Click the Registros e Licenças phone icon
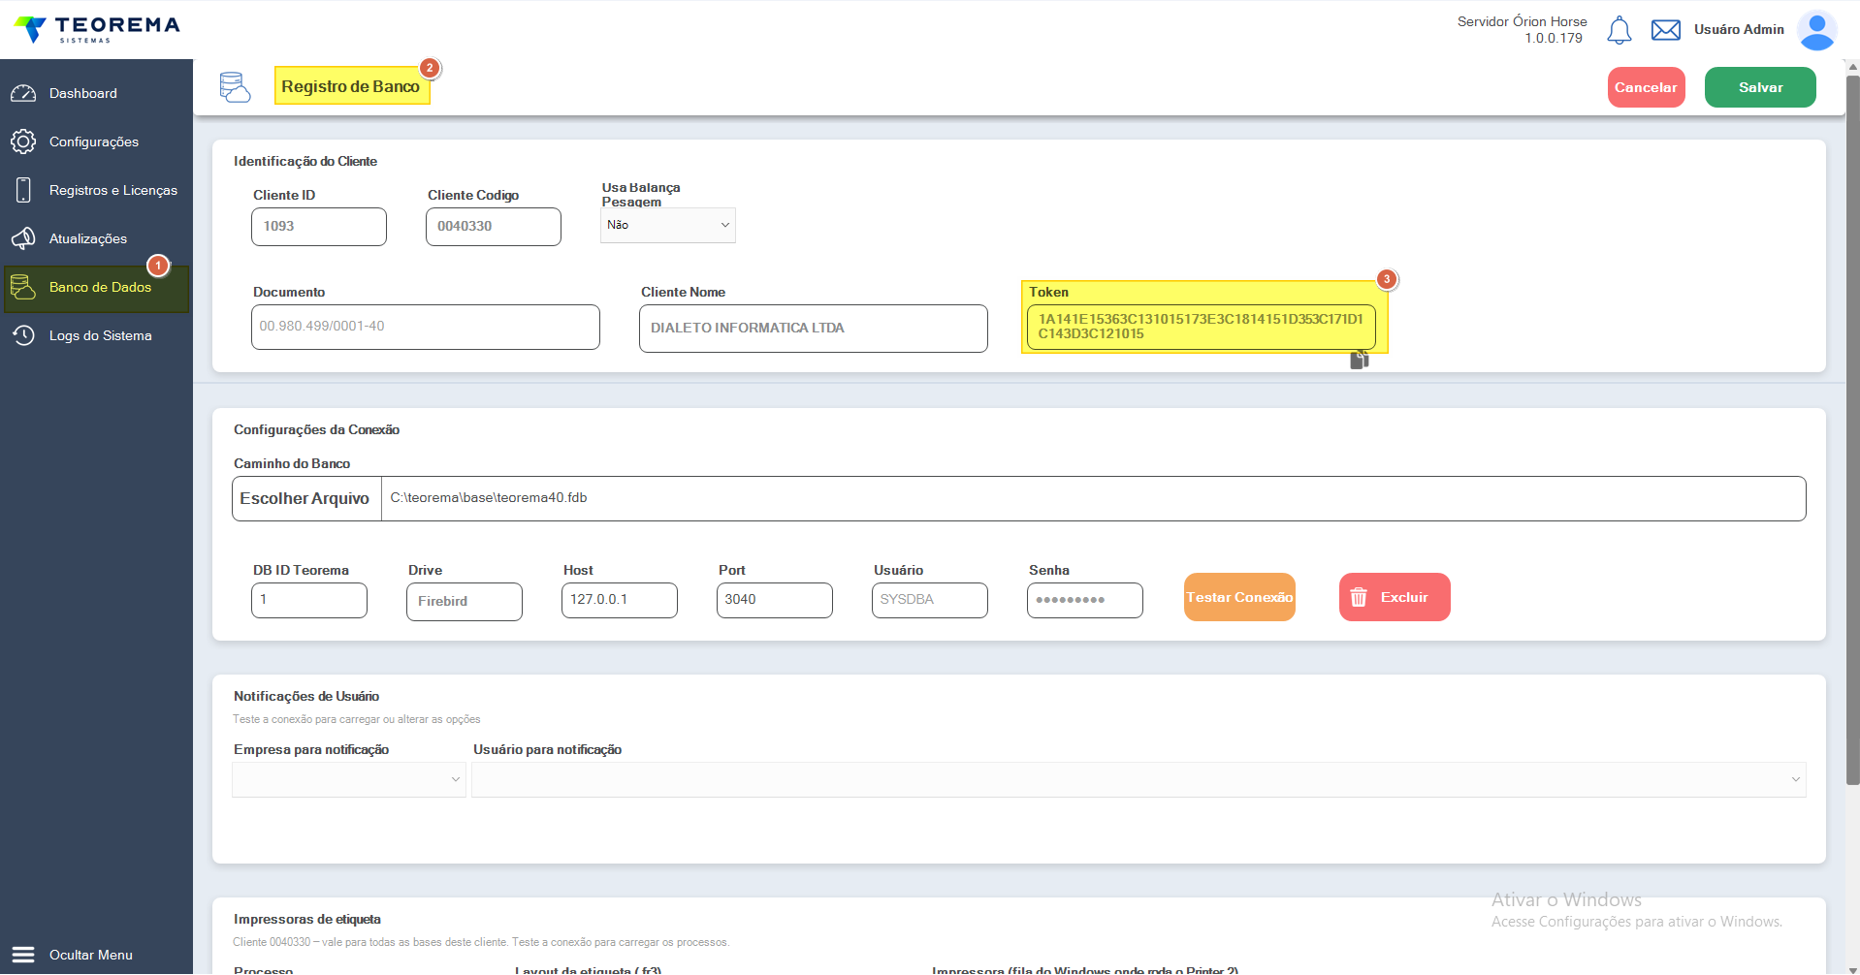This screenshot has width=1860, height=975. pos(23,190)
